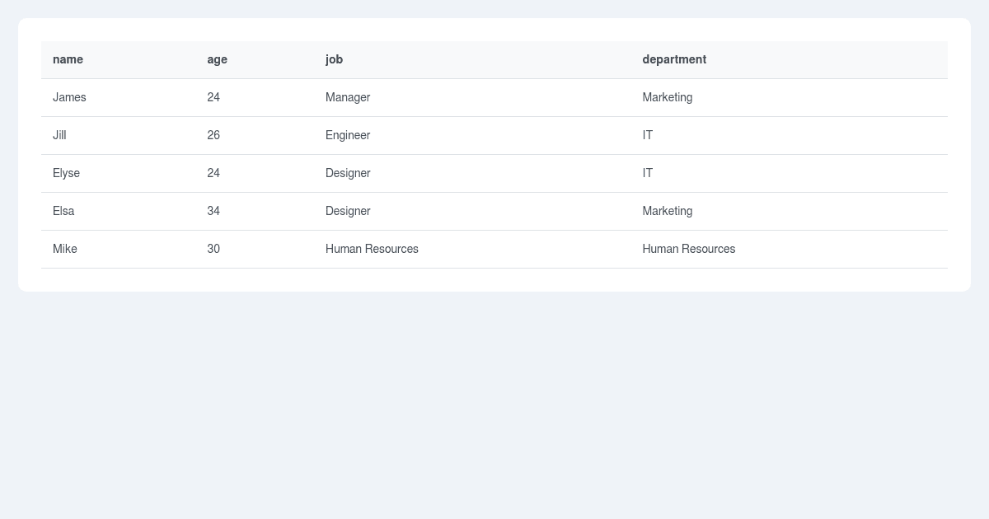
Task: Click James's Marketing department cell
Action: point(790,97)
